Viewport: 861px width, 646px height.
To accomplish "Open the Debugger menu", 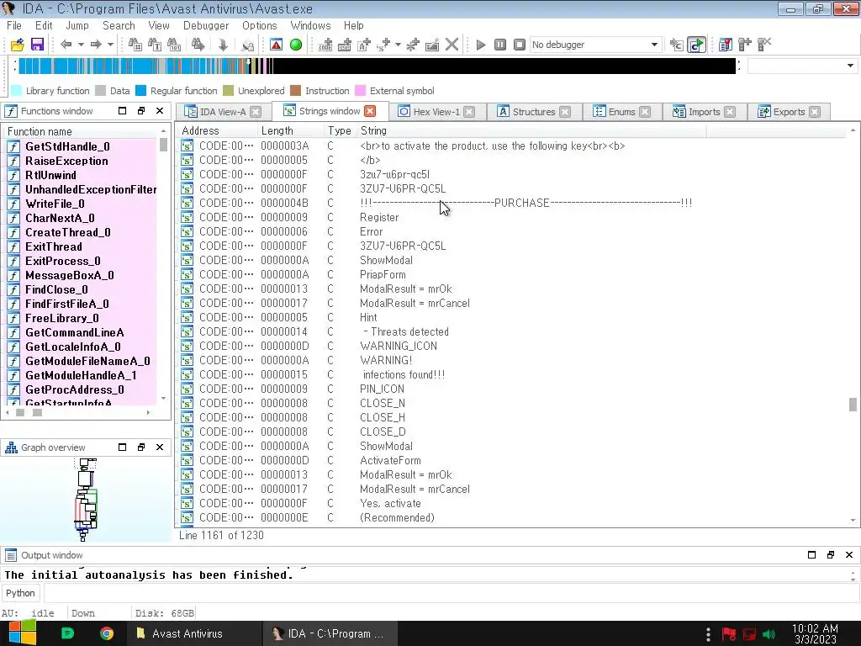I will coord(206,25).
